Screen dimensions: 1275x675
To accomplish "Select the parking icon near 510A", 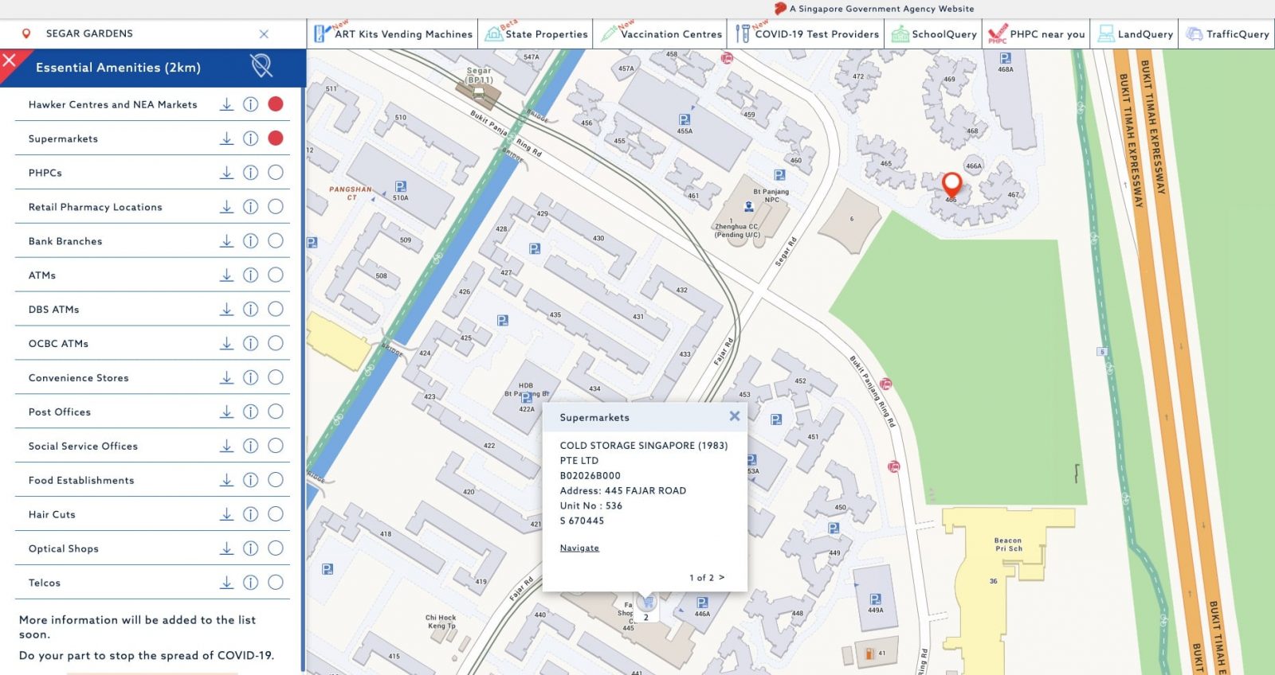I will click(400, 187).
